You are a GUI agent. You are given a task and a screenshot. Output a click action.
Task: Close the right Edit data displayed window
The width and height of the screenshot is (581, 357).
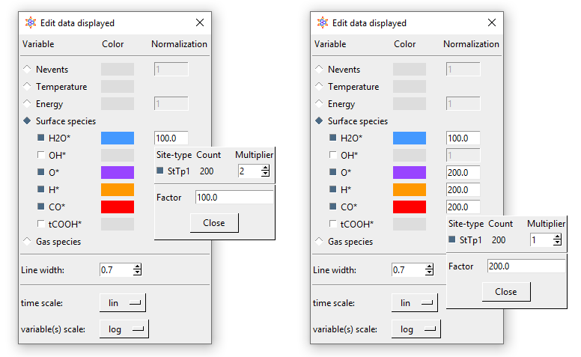point(491,23)
